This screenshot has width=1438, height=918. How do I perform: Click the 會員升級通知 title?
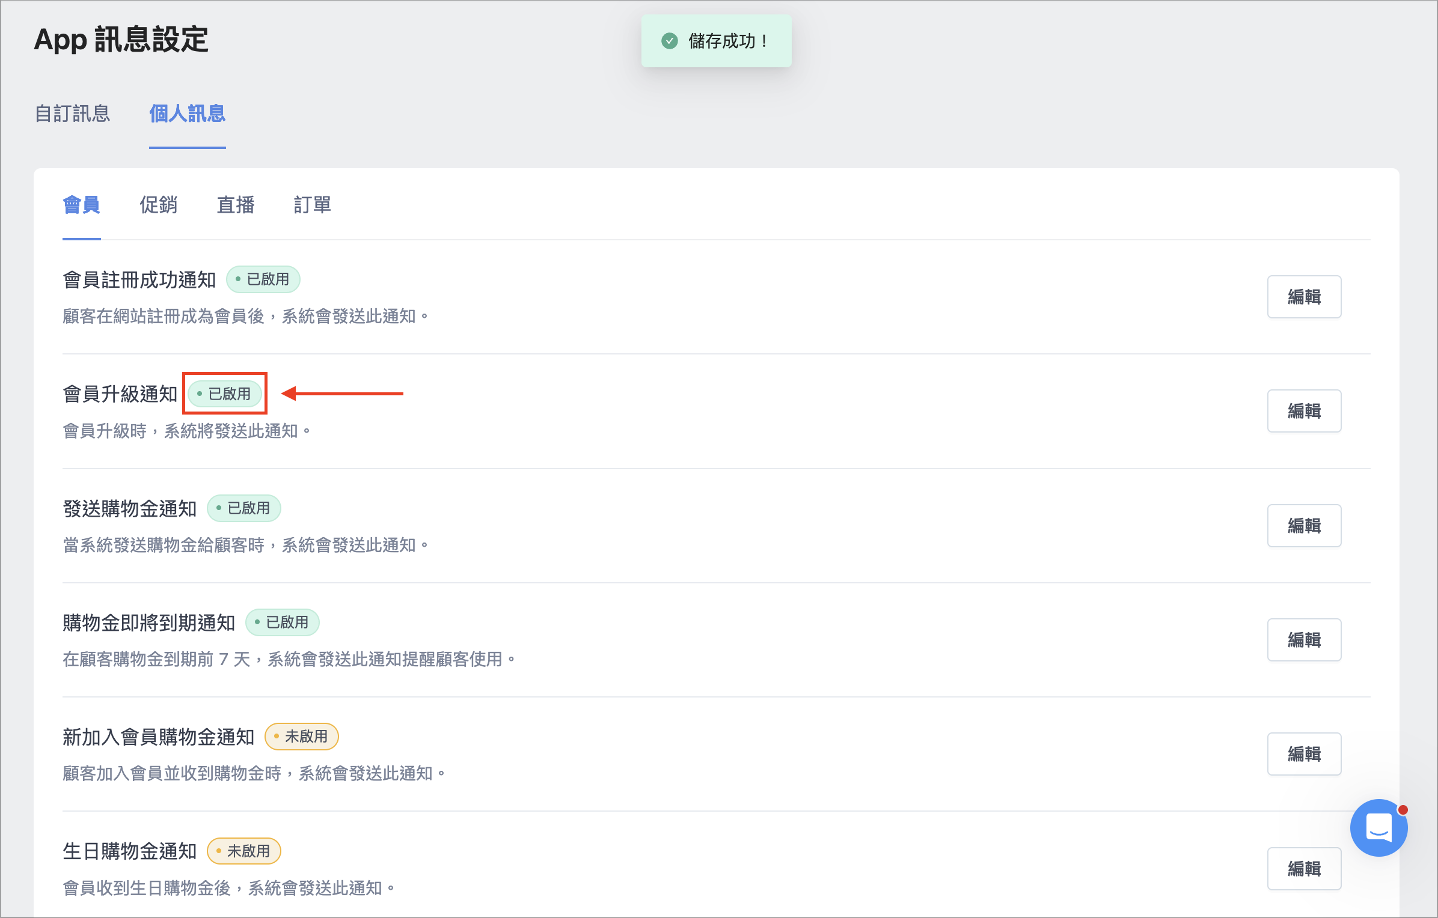pyautogui.click(x=120, y=394)
